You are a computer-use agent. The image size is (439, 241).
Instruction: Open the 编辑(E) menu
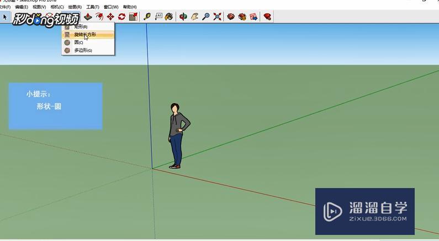click(22, 7)
